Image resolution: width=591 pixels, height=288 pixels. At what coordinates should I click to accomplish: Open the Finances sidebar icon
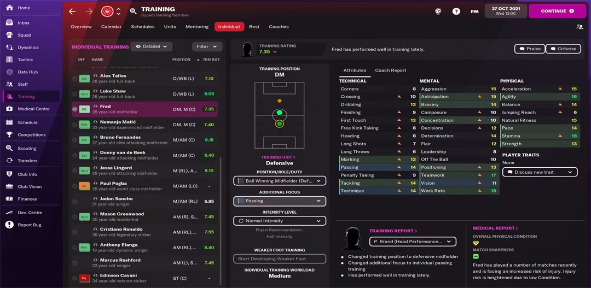coord(9,199)
